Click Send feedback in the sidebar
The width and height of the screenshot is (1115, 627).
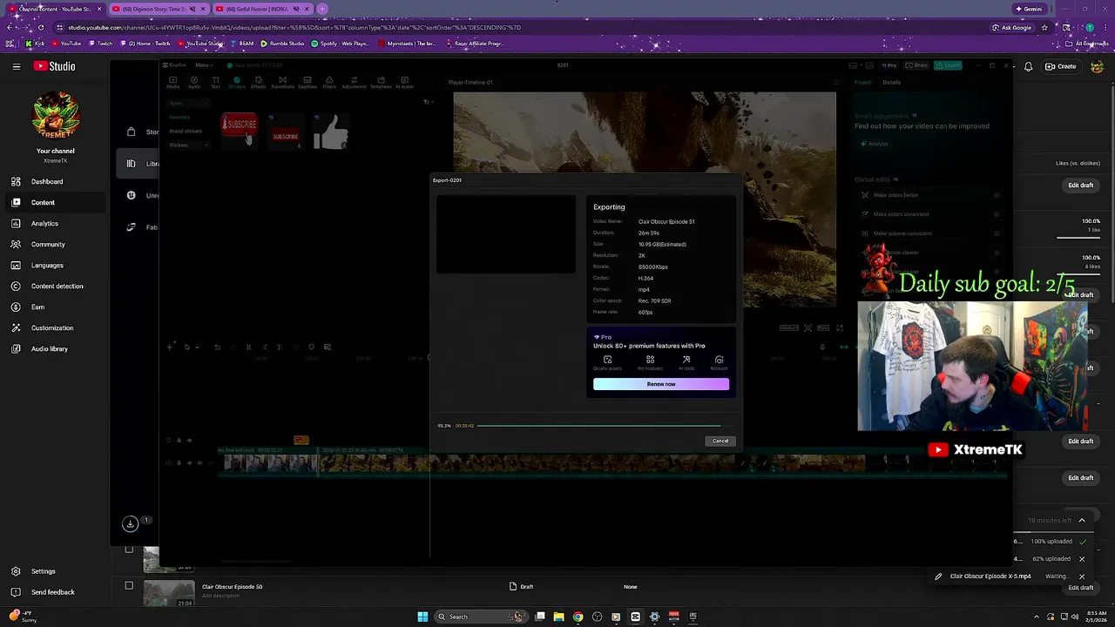click(54, 592)
